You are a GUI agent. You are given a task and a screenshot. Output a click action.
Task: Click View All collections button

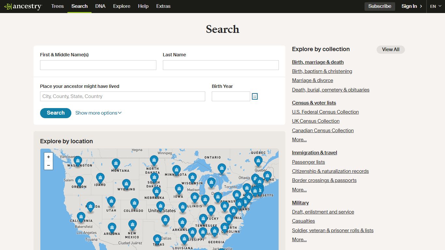click(x=391, y=49)
